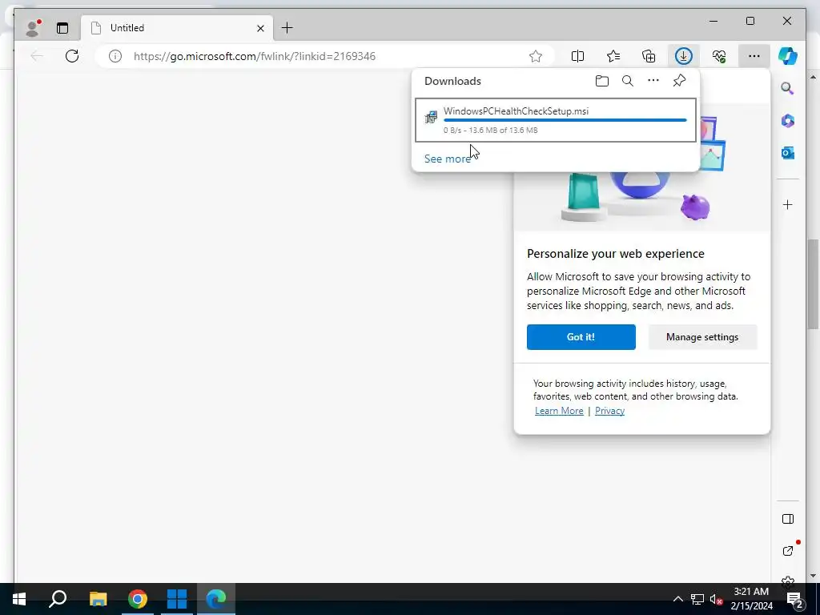Toggle sidebar layout icon at bottom
This screenshot has width=820, height=615.
click(788, 519)
